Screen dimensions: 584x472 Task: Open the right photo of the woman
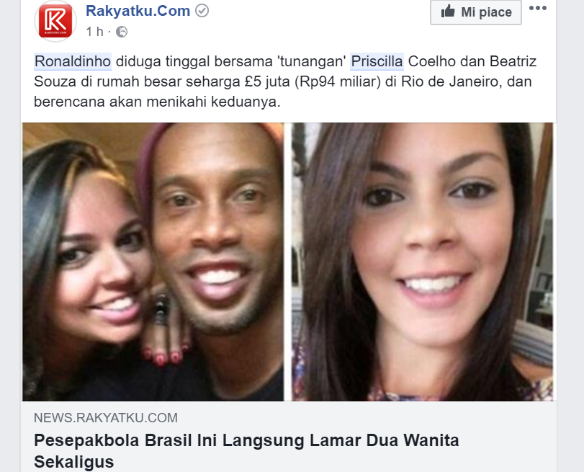(x=422, y=262)
